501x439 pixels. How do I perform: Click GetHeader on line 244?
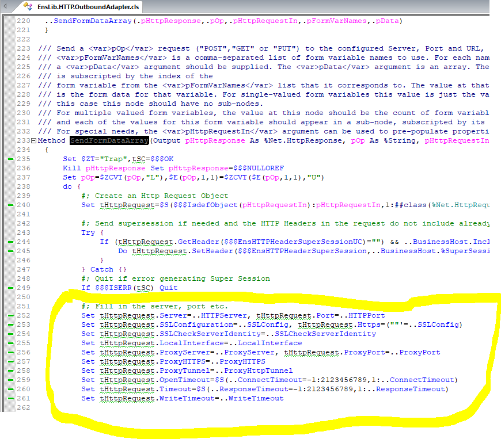coord(199,242)
